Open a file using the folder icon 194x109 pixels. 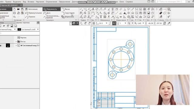point(18,9)
